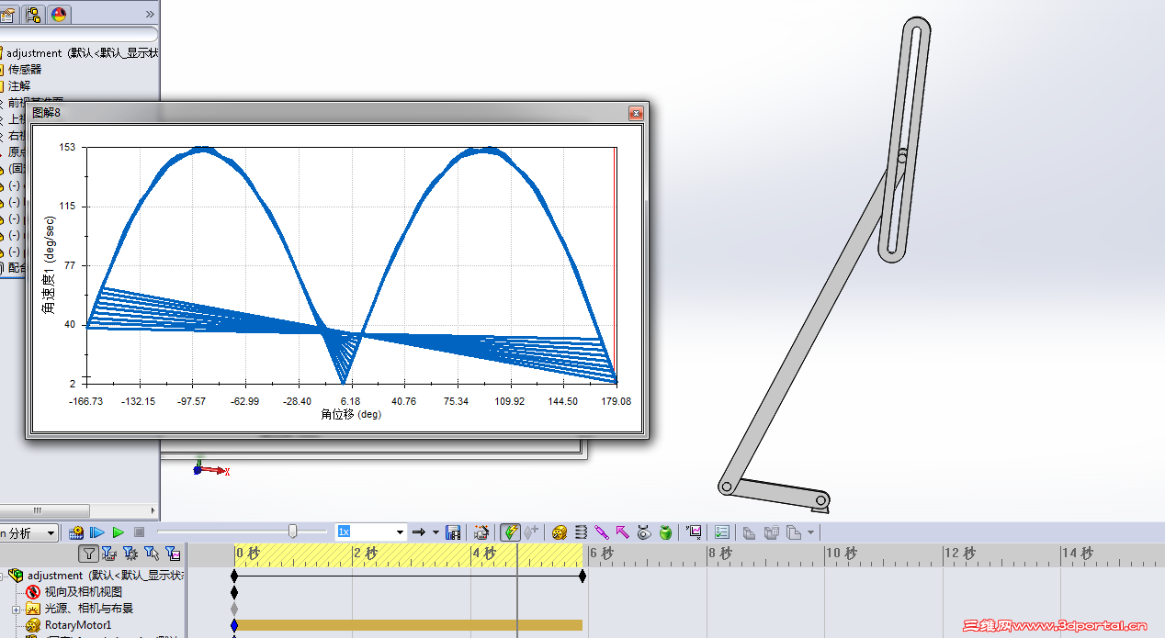Open the 1x playback speed combo box
The width and height of the screenshot is (1165, 638).
(370, 532)
